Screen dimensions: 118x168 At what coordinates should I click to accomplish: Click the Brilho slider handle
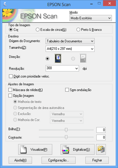tap(66, 130)
